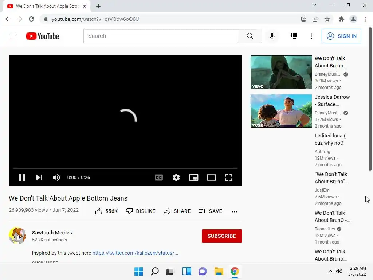Show hidden tray icons chevron
Viewport: 373px width, 280px height.
tap(330, 271)
